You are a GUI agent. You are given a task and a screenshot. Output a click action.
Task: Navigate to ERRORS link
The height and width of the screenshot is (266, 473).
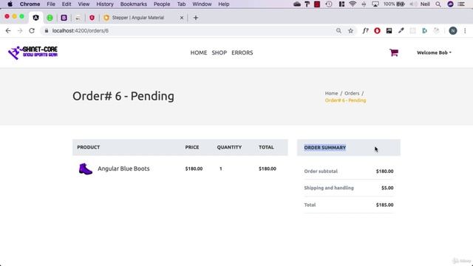(242, 52)
